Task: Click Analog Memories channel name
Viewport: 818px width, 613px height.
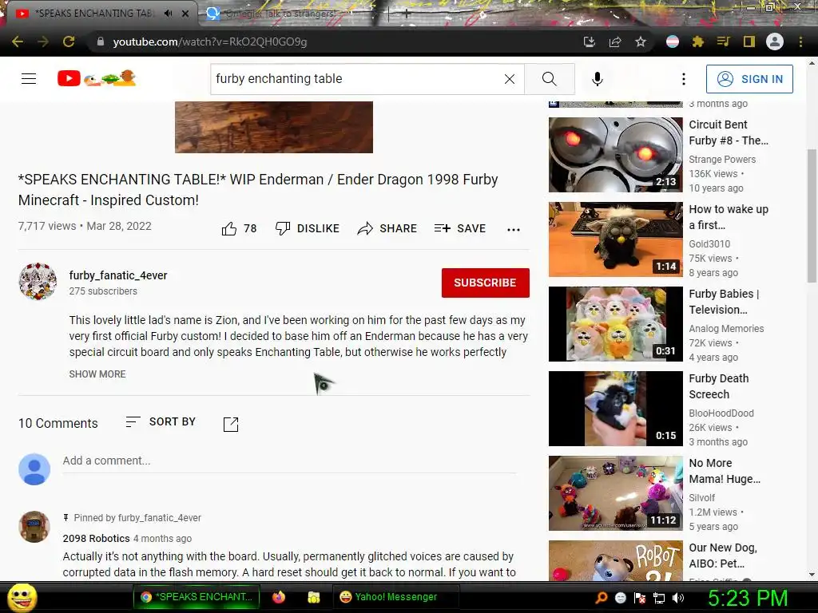Action: click(x=726, y=329)
